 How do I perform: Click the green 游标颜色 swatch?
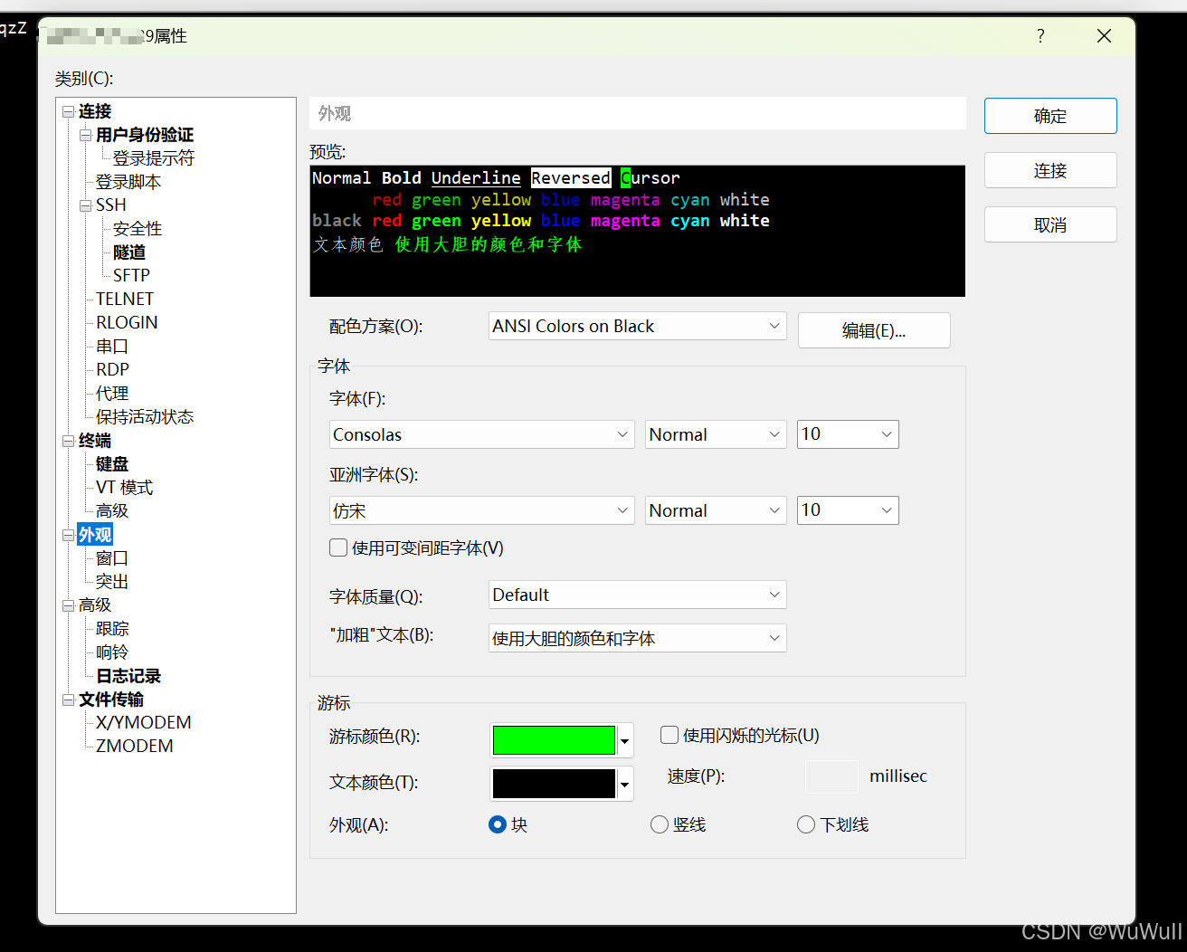click(554, 740)
